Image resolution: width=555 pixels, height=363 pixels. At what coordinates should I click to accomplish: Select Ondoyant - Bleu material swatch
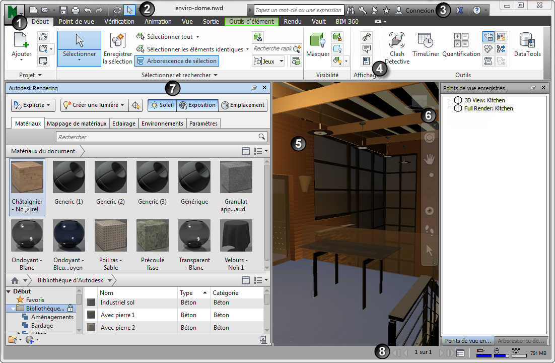68,236
